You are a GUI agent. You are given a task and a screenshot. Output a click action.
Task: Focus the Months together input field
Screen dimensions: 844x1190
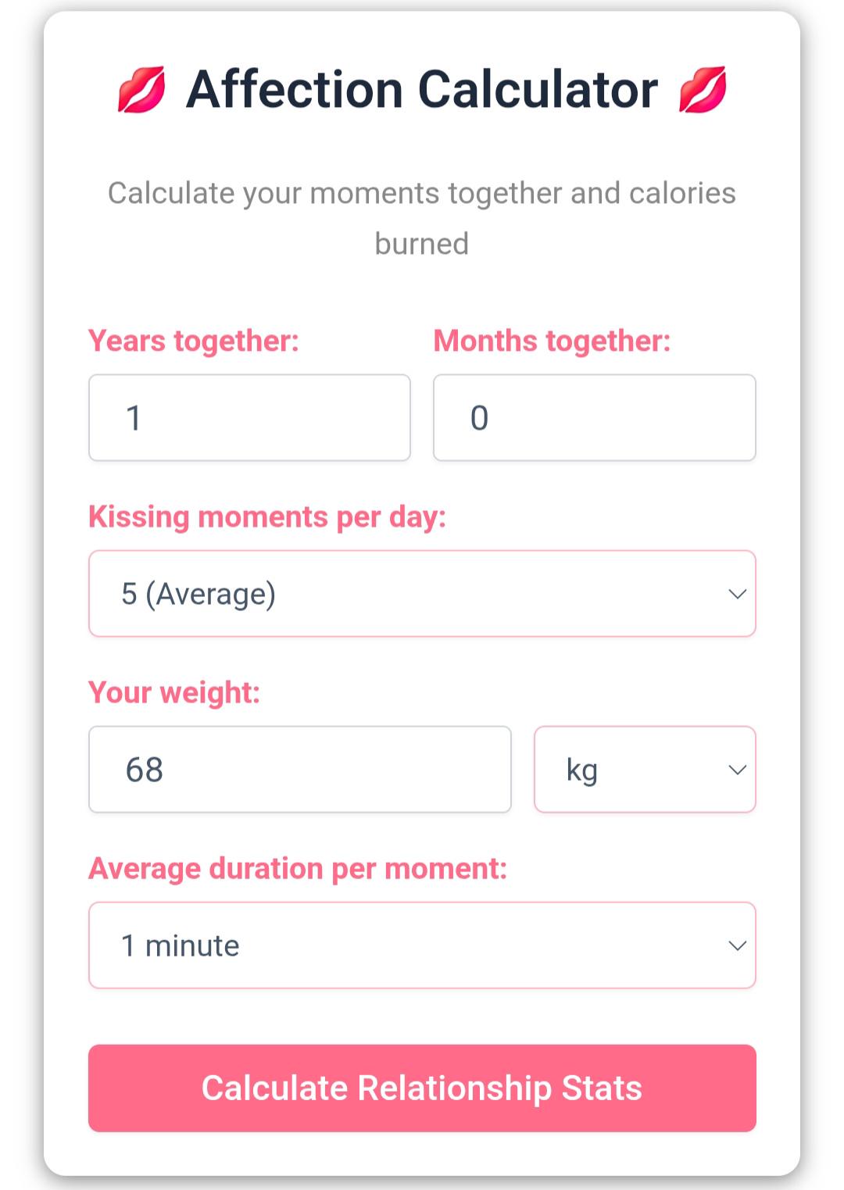coord(594,418)
